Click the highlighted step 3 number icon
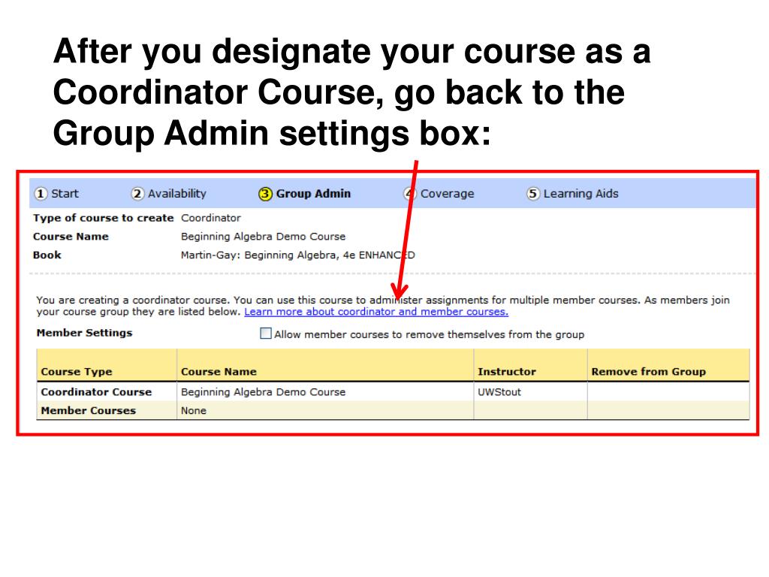The image size is (769, 577). (265, 194)
